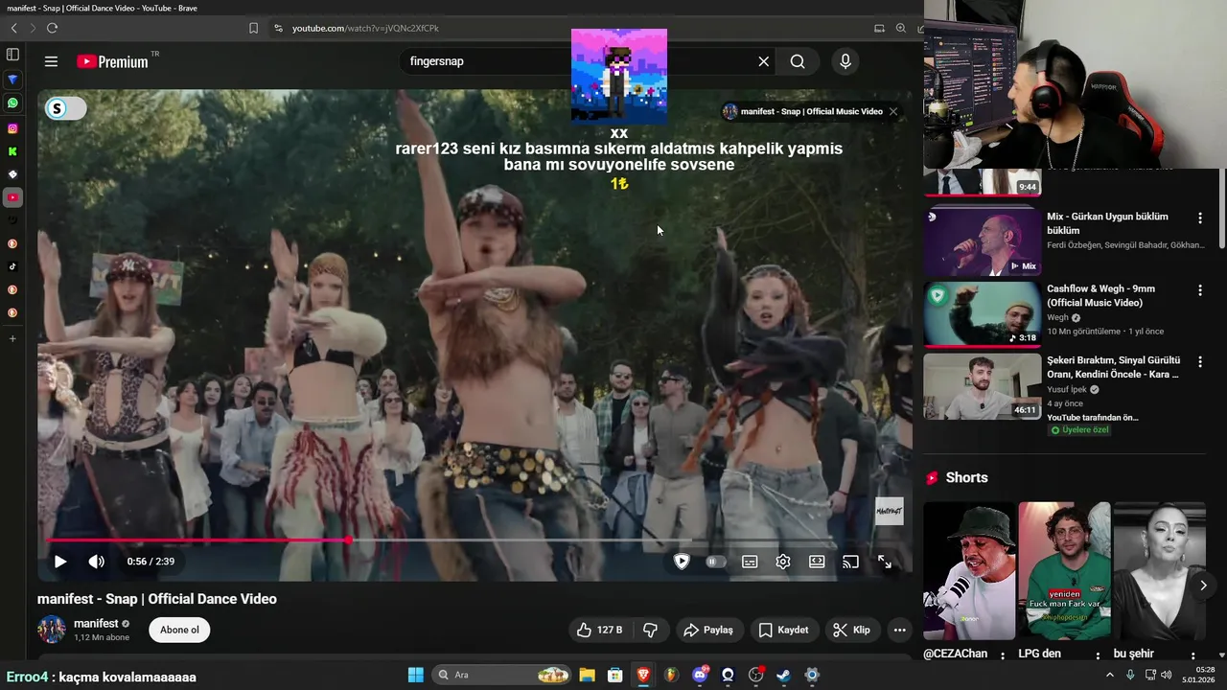Toggle the Brave sidebar panel
The height and width of the screenshot is (690, 1227).
click(12, 55)
